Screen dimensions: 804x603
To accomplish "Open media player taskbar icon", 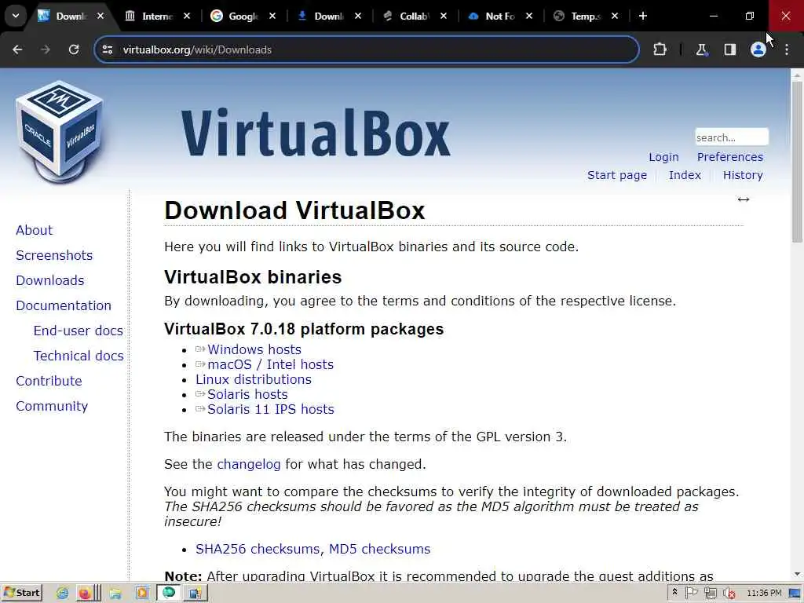I will click(x=142, y=594).
